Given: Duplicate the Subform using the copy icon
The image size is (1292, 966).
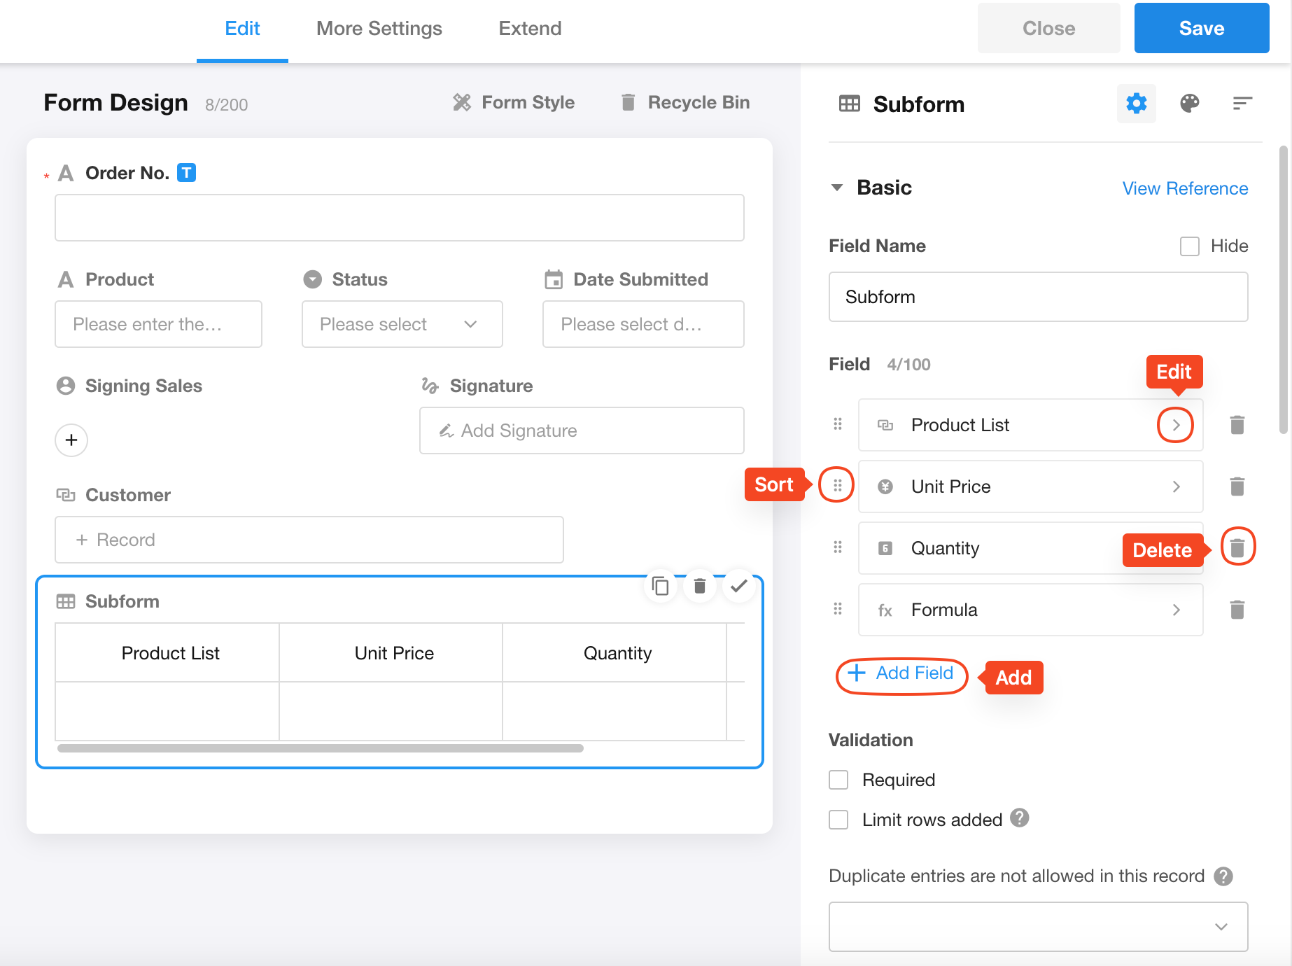Looking at the screenshot, I should click(x=660, y=586).
